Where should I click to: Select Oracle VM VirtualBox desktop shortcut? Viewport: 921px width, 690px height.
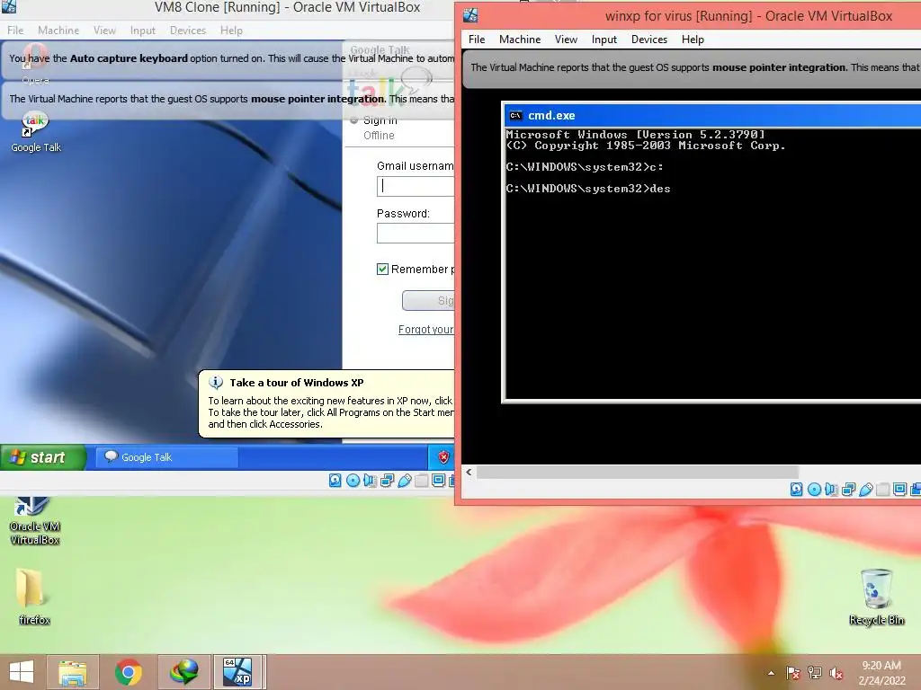tap(35, 521)
